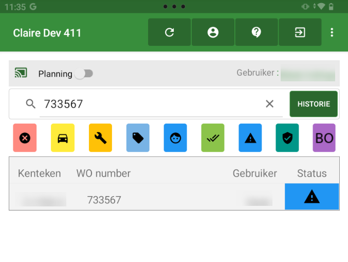
Task: Select the purple BO filter
Action: (324, 138)
